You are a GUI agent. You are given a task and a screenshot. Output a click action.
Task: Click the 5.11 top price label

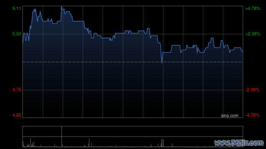pos(17,8)
